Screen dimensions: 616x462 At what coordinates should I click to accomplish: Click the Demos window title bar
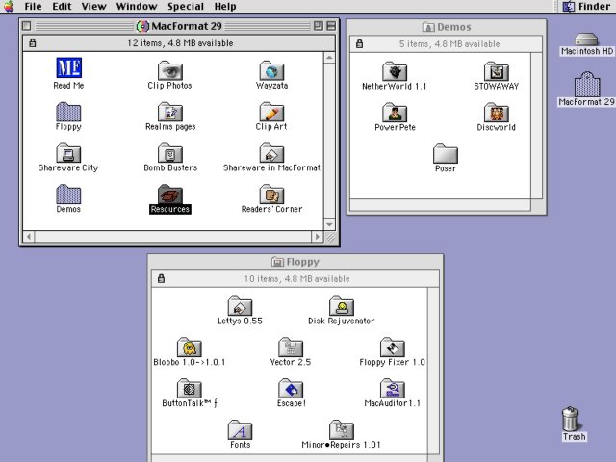click(447, 27)
